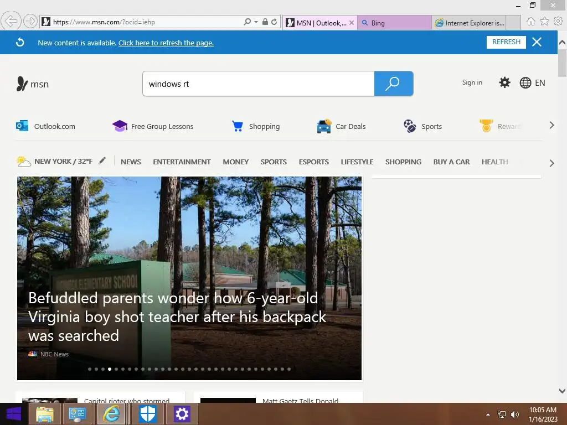Open MSN page settings gear
The height and width of the screenshot is (425, 567).
point(504,82)
